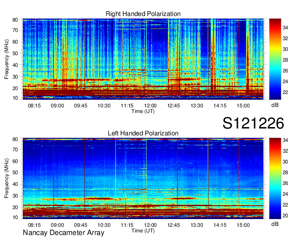This screenshot has width=293, height=238.
Task: Click the 80 MHz tick on Right Handed frequency axis
Action: click(15, 20)
